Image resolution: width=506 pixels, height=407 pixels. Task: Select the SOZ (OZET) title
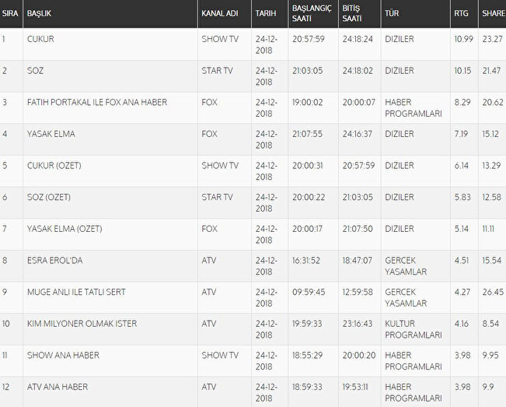[x=49, y=197]
